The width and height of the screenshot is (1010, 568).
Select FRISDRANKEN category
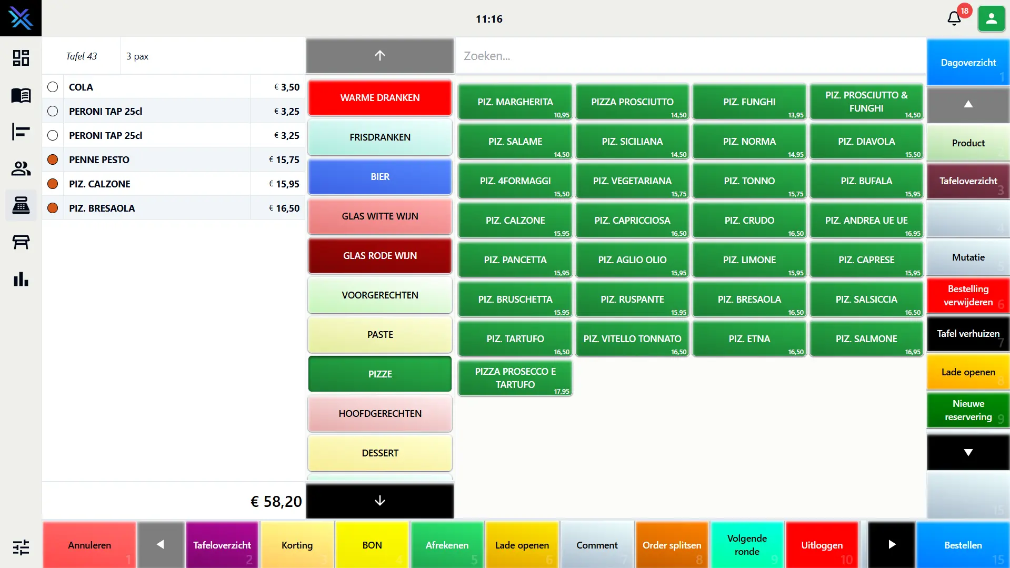tap(380, 137)
